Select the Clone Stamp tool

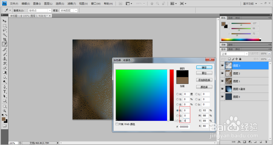click(5, 59)
